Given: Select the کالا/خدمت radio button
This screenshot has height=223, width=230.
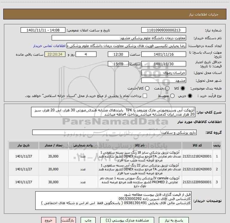Looking at the screenshot, I should point(147,88).
